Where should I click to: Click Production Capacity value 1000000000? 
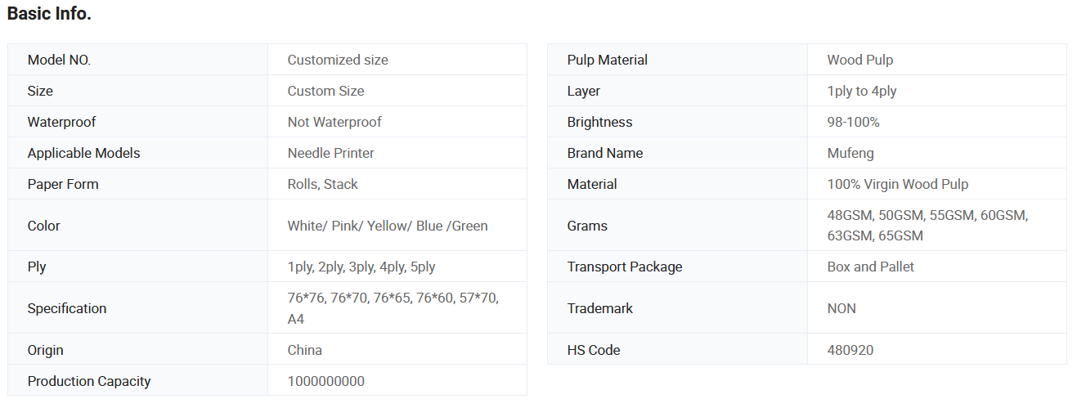[x=325, y=381]
